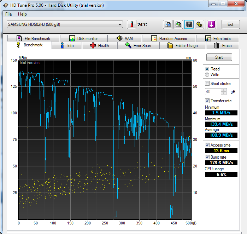Click the File Benchmark tab icon
247x234 pixels.
click(19, 38)
